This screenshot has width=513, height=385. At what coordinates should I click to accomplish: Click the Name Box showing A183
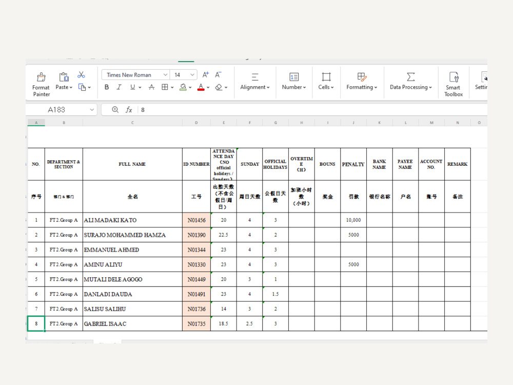point(56,110)
